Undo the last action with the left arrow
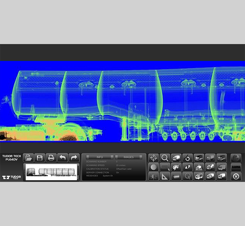 point(63,158)
